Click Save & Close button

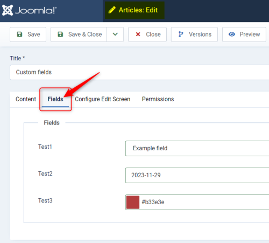pos(79,34)
